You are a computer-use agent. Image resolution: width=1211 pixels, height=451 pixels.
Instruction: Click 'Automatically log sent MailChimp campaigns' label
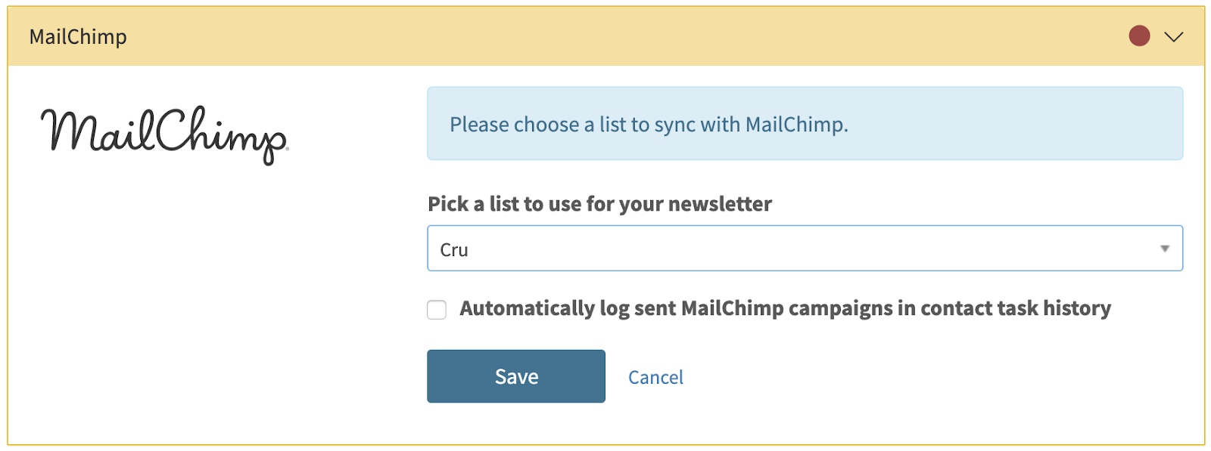pyautogui.click(x=785, y=308)
